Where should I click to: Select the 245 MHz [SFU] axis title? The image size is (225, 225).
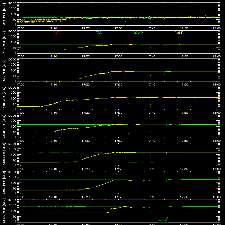(4, 14)
